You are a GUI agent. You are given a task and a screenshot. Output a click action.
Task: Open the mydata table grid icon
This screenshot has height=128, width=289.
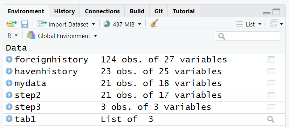pyautogui.click(x=271, y=83)
